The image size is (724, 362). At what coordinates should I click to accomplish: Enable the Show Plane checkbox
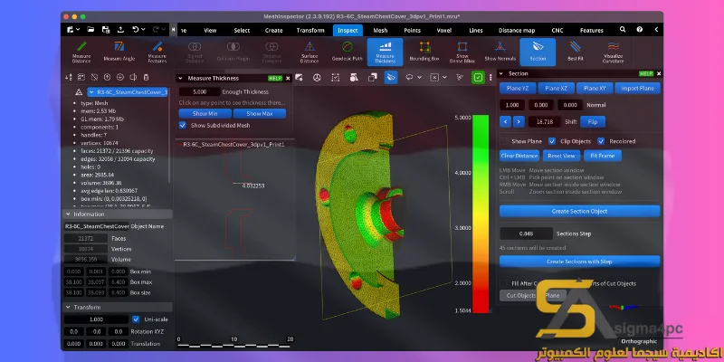[504, 141]
